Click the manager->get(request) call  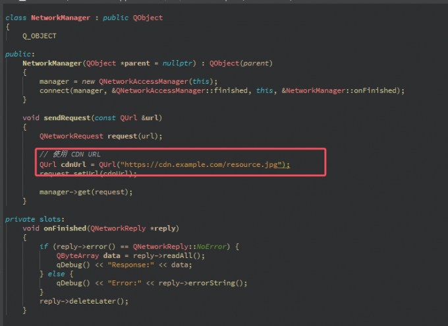coord(86,192)
